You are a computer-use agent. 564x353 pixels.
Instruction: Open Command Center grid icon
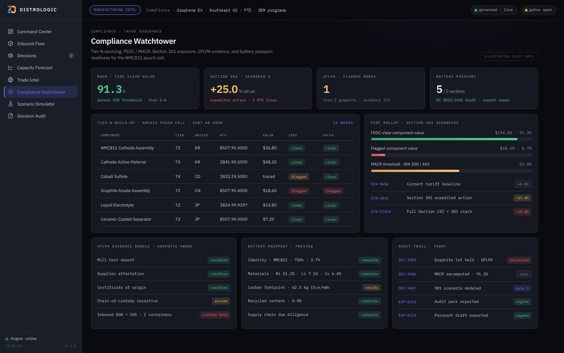pyautogui.click(x=11, y=31)
